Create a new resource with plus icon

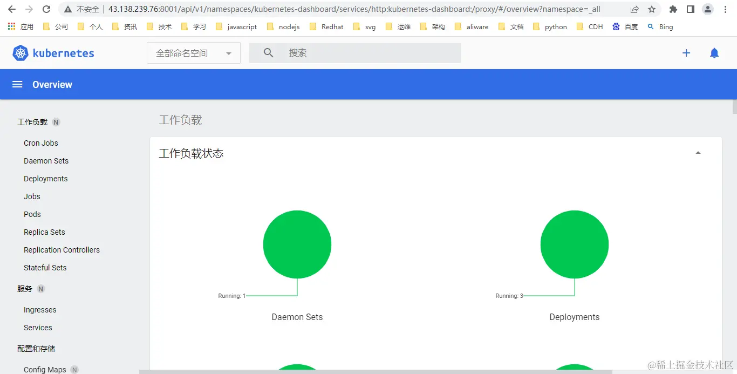(686, 53)
